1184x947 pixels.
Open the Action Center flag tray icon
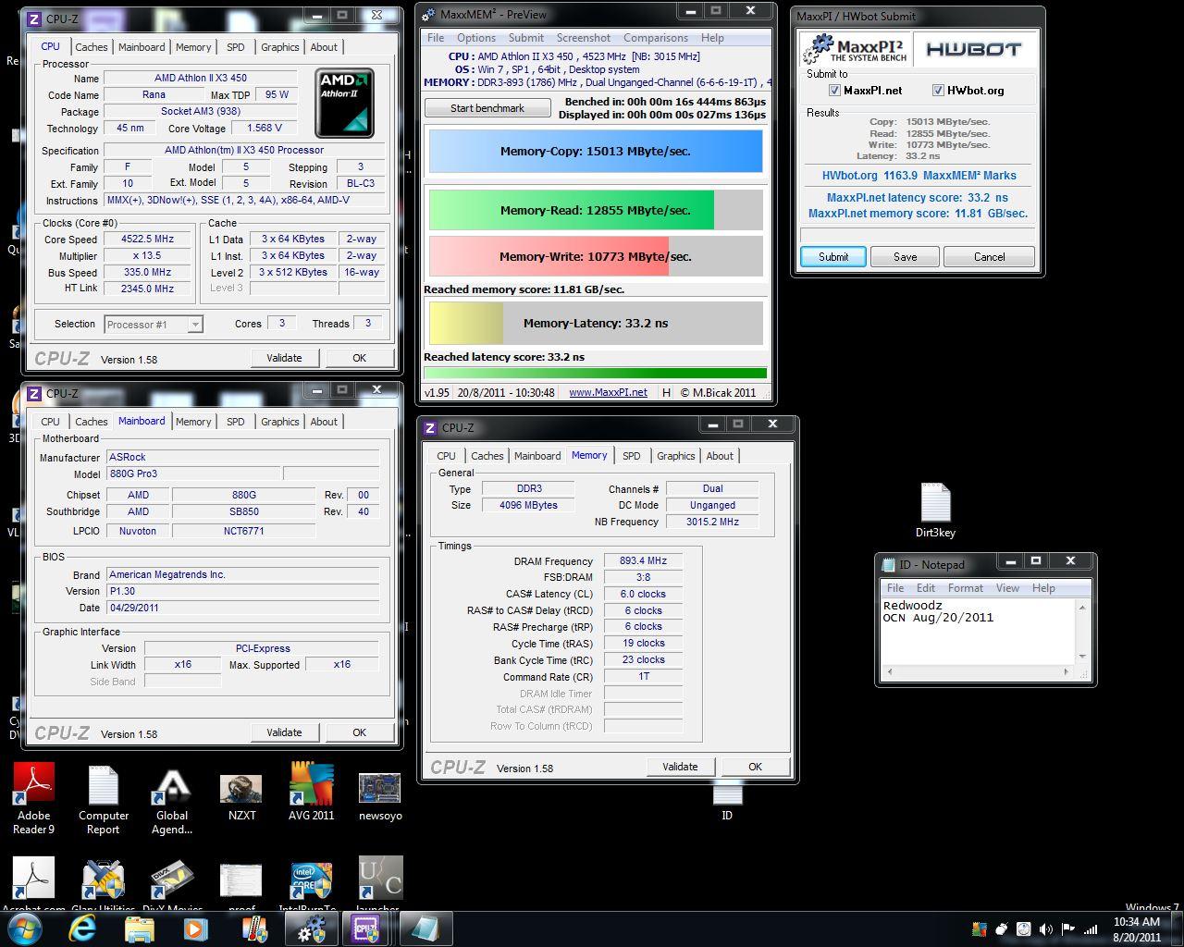1068,929
